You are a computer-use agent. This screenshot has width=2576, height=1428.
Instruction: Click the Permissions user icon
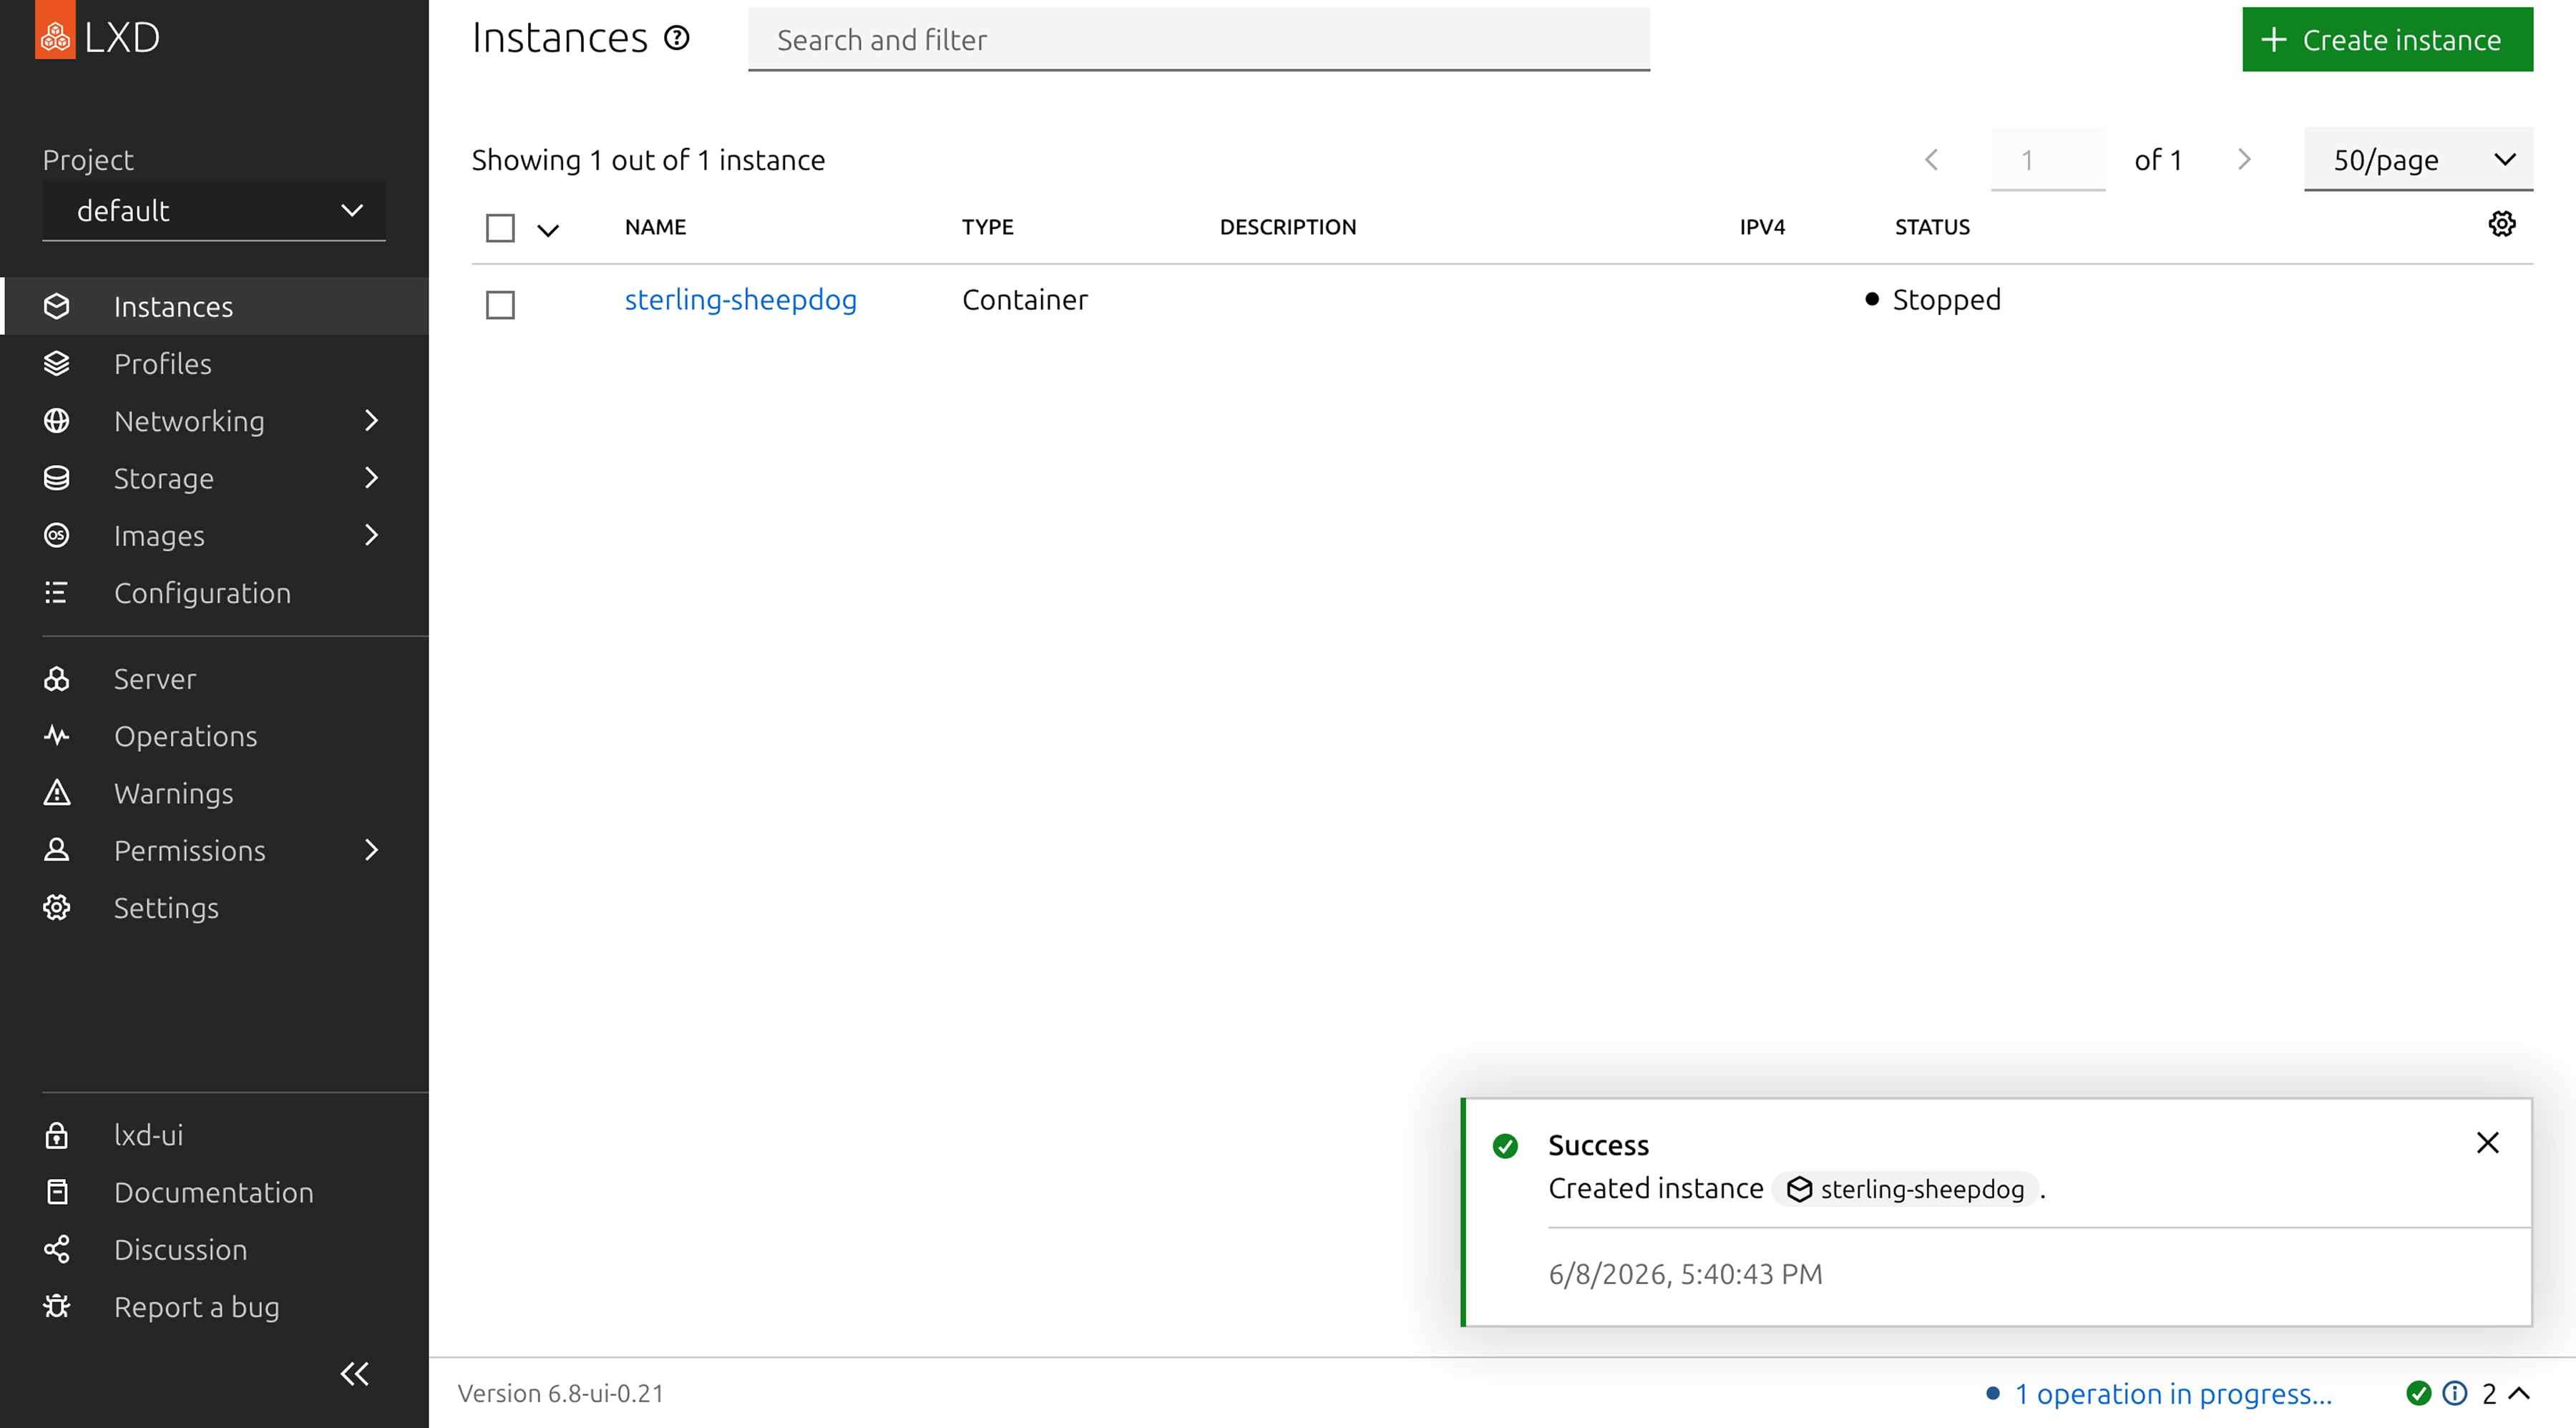point(57,850)
